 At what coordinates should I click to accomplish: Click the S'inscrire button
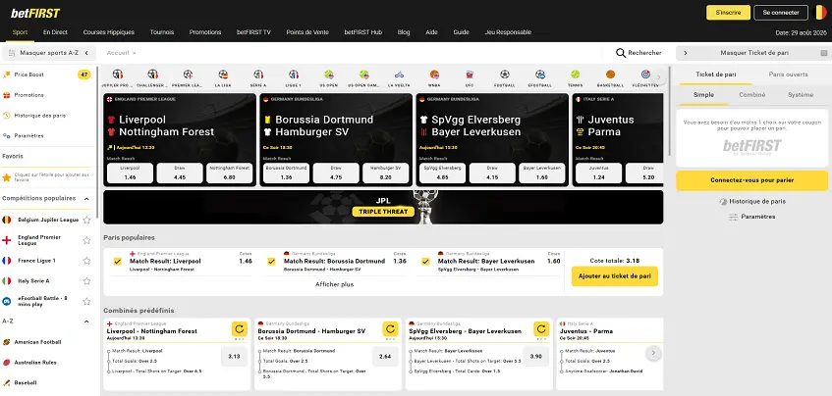(728, 12)
